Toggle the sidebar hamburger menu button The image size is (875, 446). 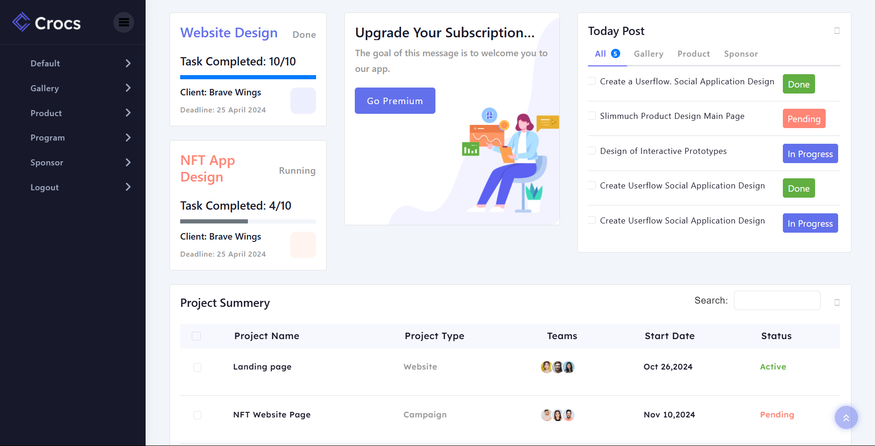pyautogui.click(x=123, y=22)
